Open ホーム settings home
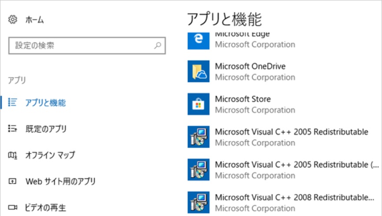This screenshot has width=382, height=216. [34, 20]
